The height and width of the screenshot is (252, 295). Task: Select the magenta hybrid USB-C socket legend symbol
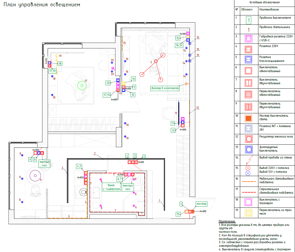click(248, 39)
